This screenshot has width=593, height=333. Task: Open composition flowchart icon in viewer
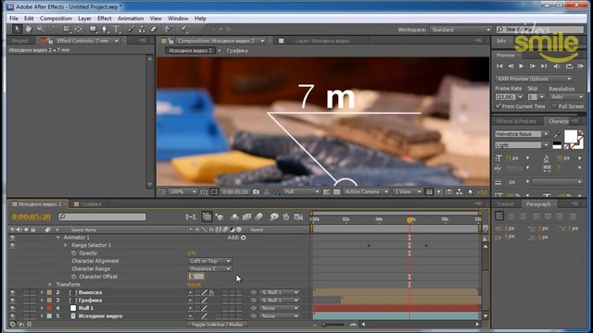click(460, 191)
